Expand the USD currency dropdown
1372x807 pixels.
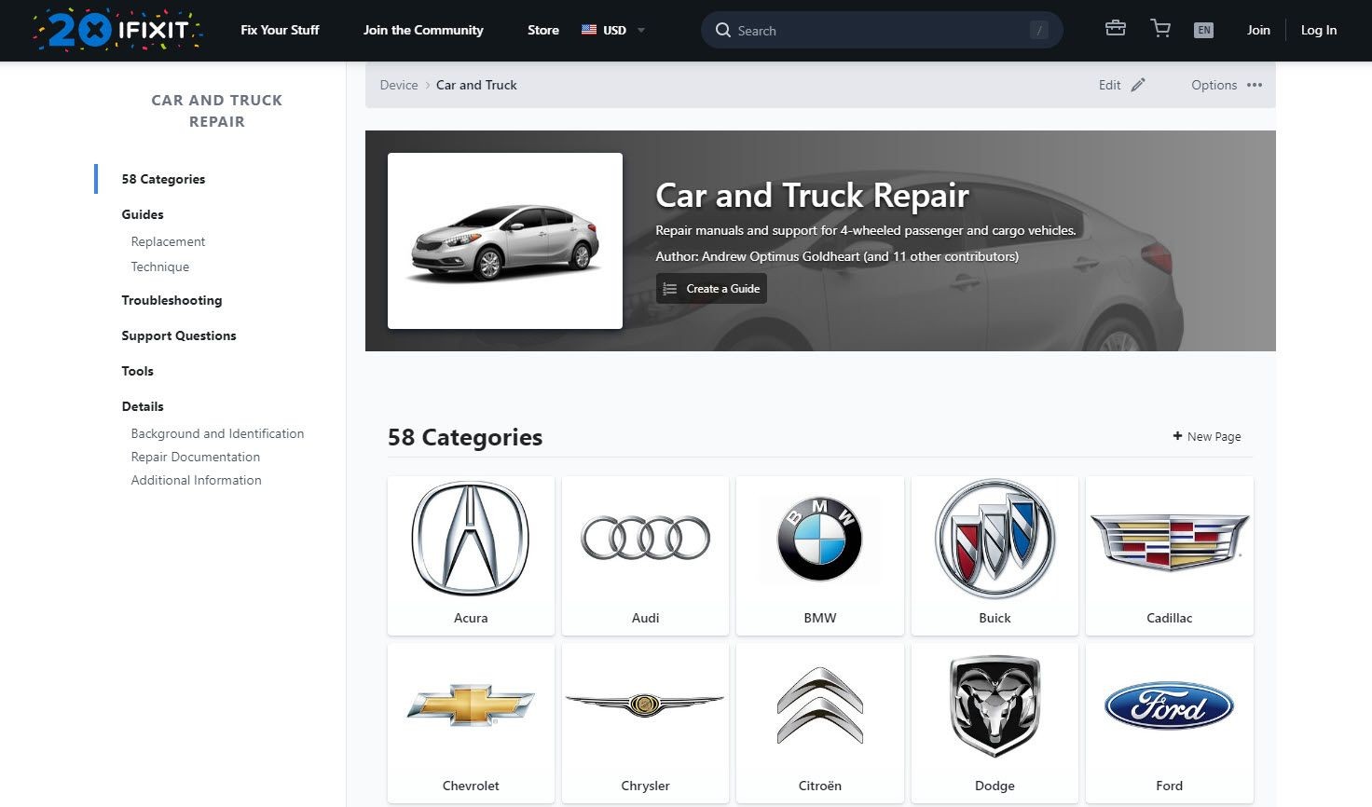(x=613, y=30)
